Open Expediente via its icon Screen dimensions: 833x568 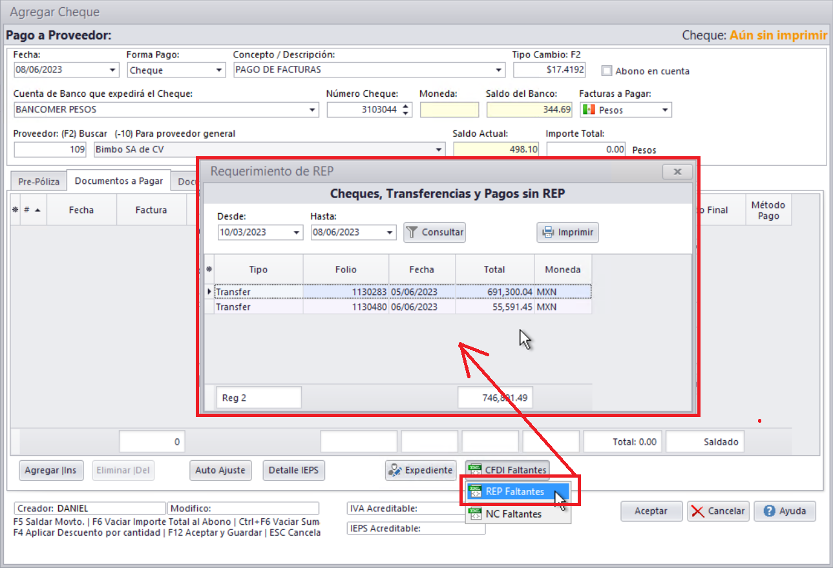pyautogui.click(x=394, y=471)
